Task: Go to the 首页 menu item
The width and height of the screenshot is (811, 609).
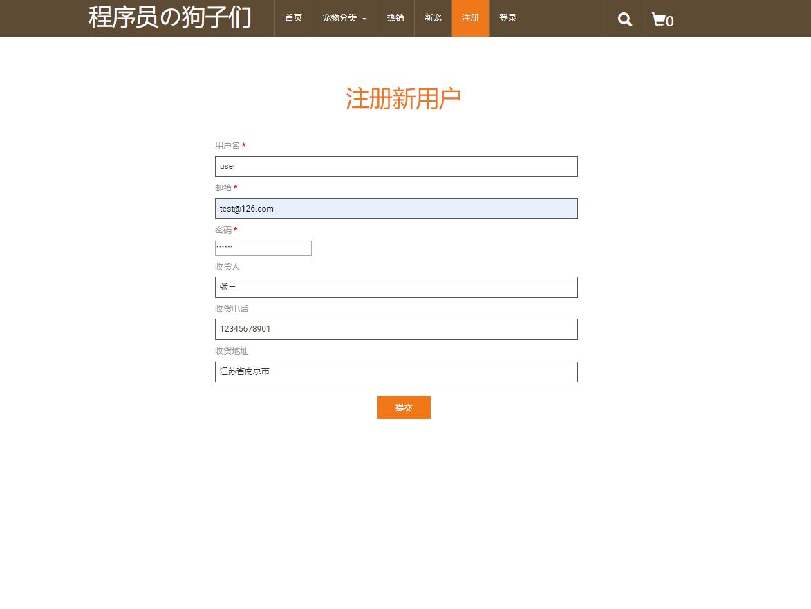Action: 293,18
